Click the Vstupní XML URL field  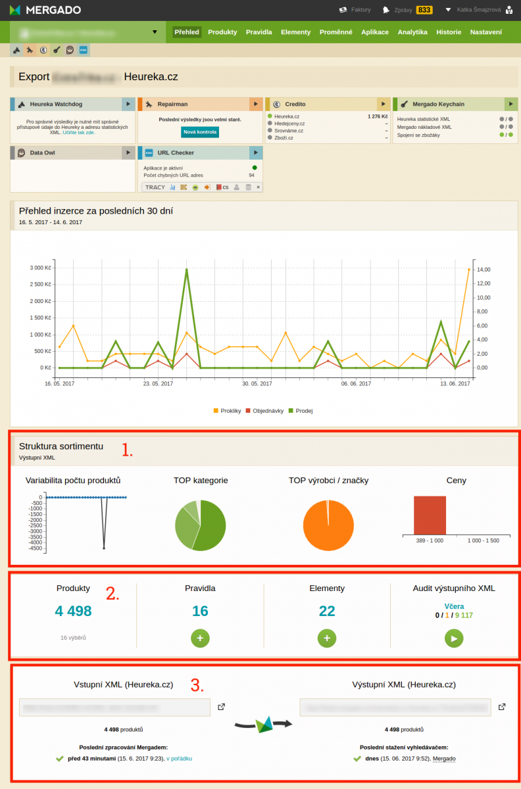pos(114,707)
